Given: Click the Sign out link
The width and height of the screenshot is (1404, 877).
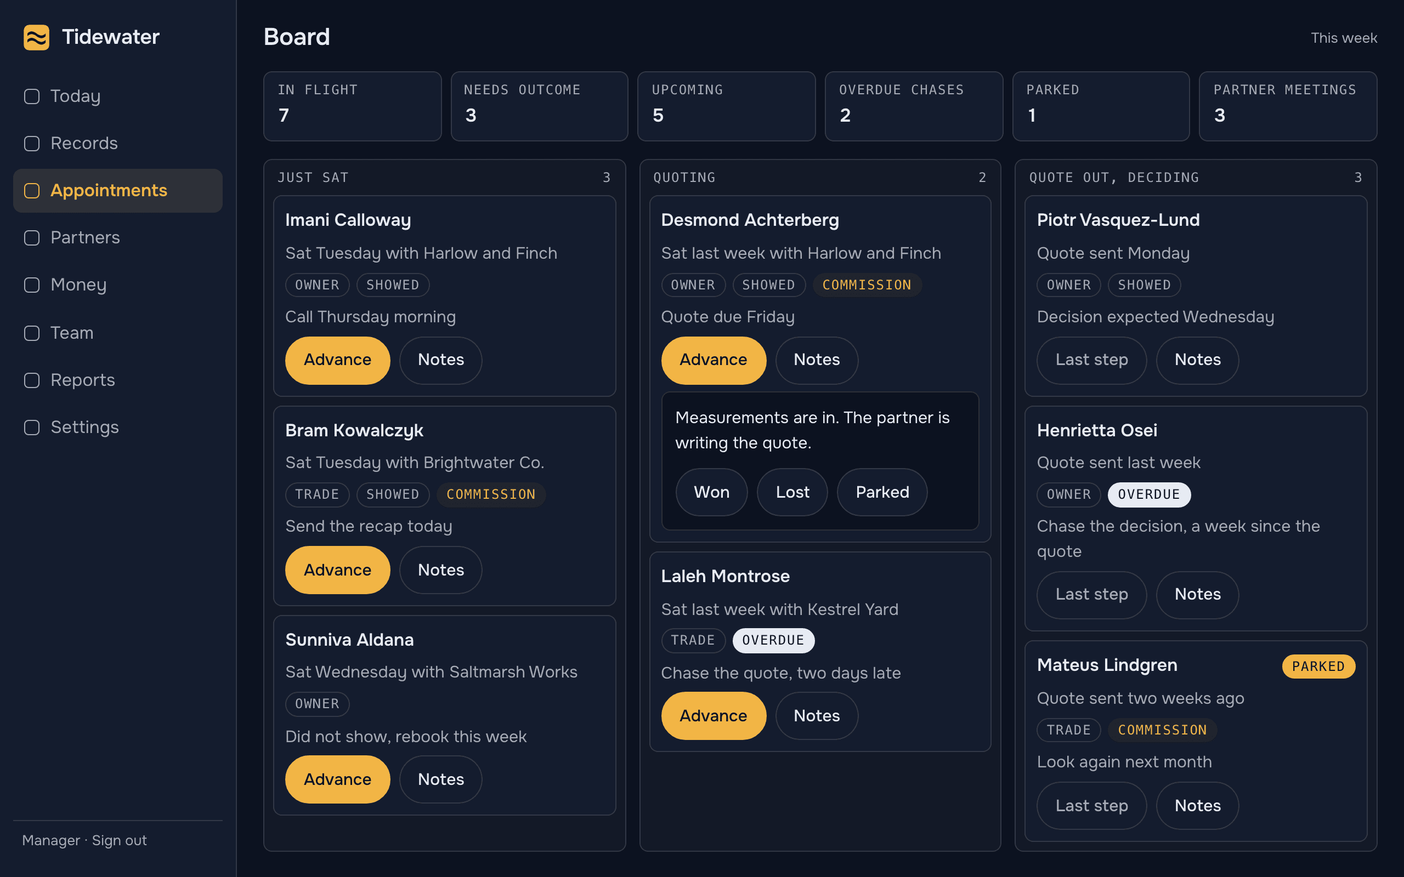Looking at the screenshot, I should (x=120, y=840).
